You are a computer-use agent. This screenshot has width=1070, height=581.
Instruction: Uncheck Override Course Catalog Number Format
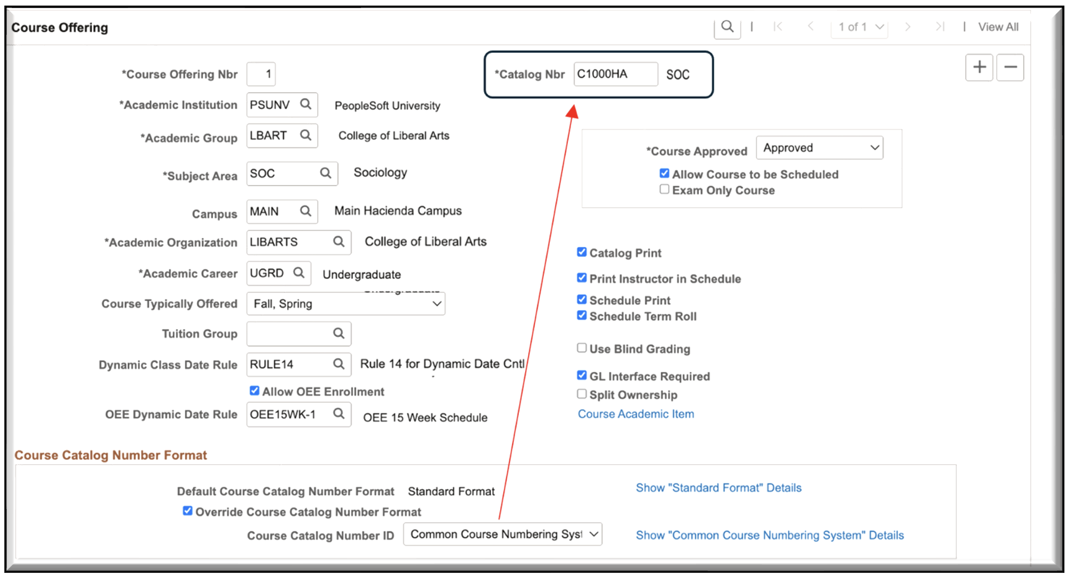click(x=187, y=511)
